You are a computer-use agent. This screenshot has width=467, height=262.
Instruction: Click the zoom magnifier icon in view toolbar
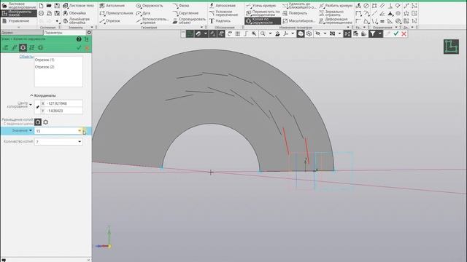pos(263,34)
